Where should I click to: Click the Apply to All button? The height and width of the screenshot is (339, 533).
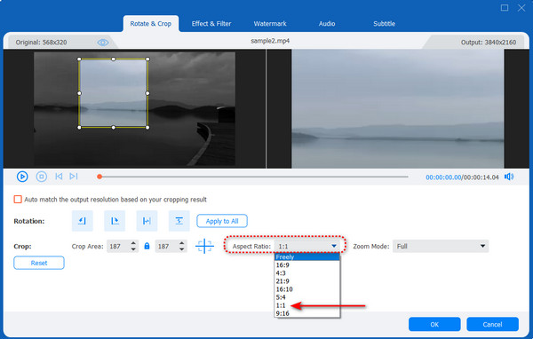coord(222,221)
